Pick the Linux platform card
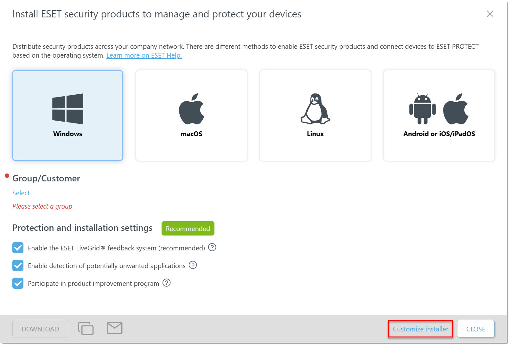Viewport: 510px width, 346px height. (x=315, y=116)
